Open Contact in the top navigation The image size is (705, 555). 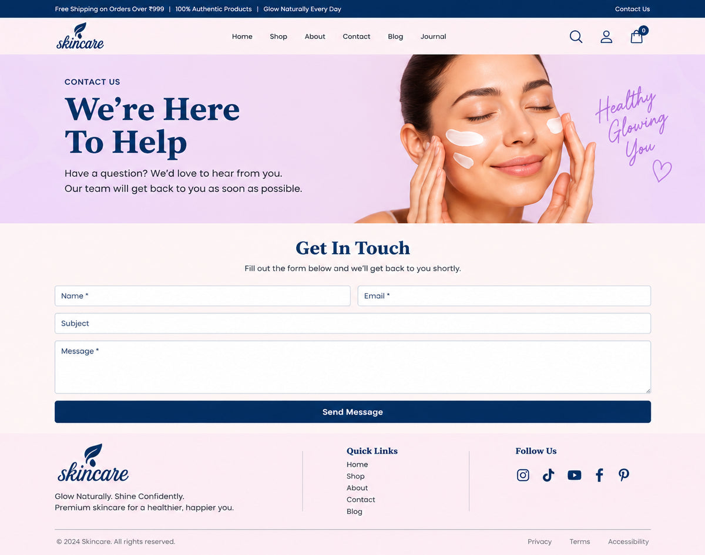[x=357, y=36]
